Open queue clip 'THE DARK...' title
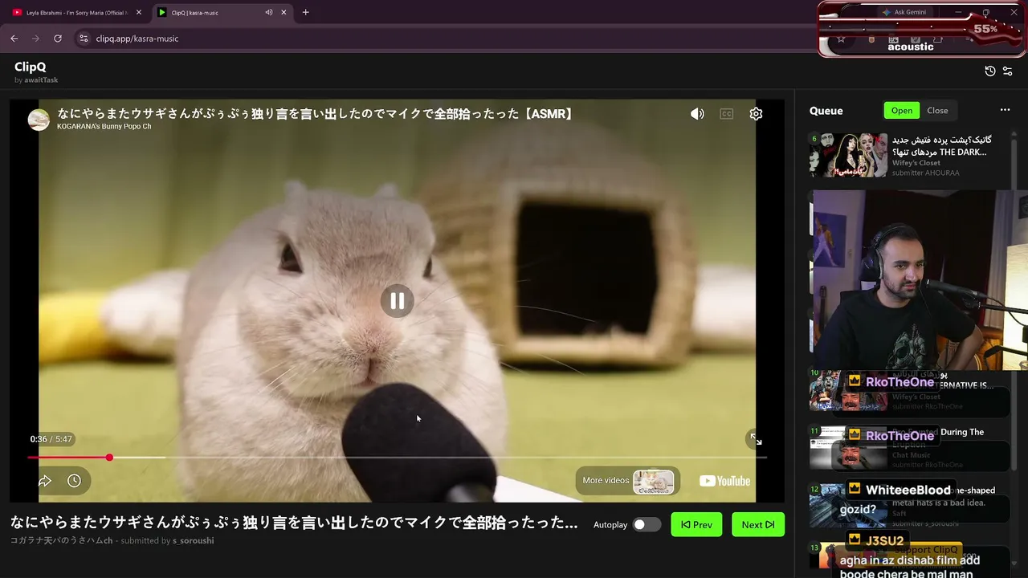The image size is (1028, 578). pos(942,146)
